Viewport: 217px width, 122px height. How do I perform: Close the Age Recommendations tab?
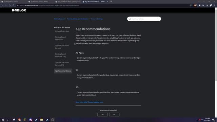[x=107, y=2]
